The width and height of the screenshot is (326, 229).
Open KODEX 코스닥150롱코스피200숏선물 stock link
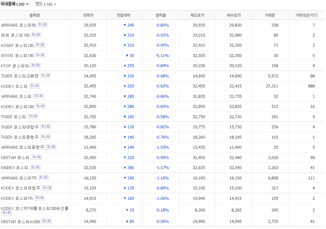(35, 208)
